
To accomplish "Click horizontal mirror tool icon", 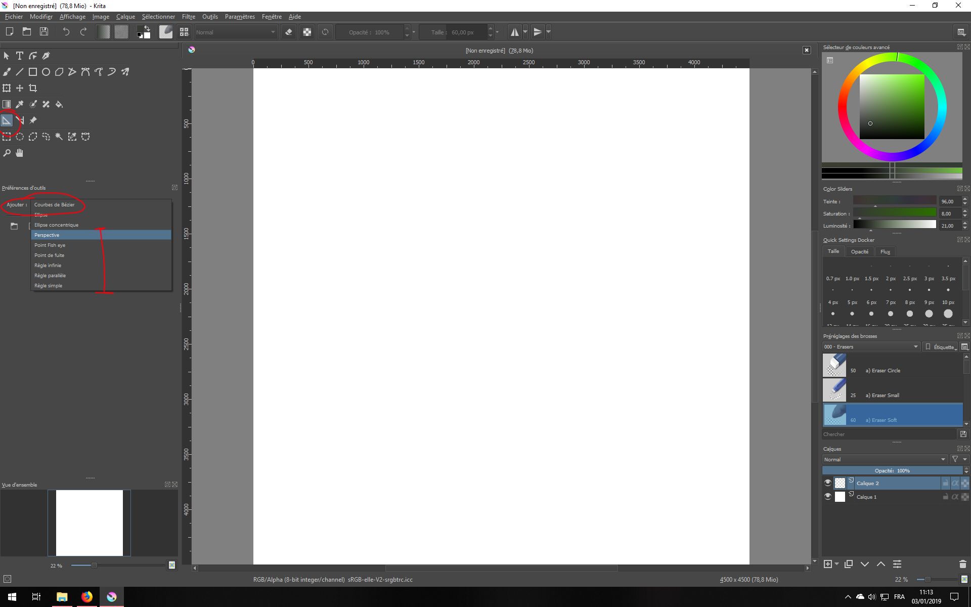I will 514,32.
